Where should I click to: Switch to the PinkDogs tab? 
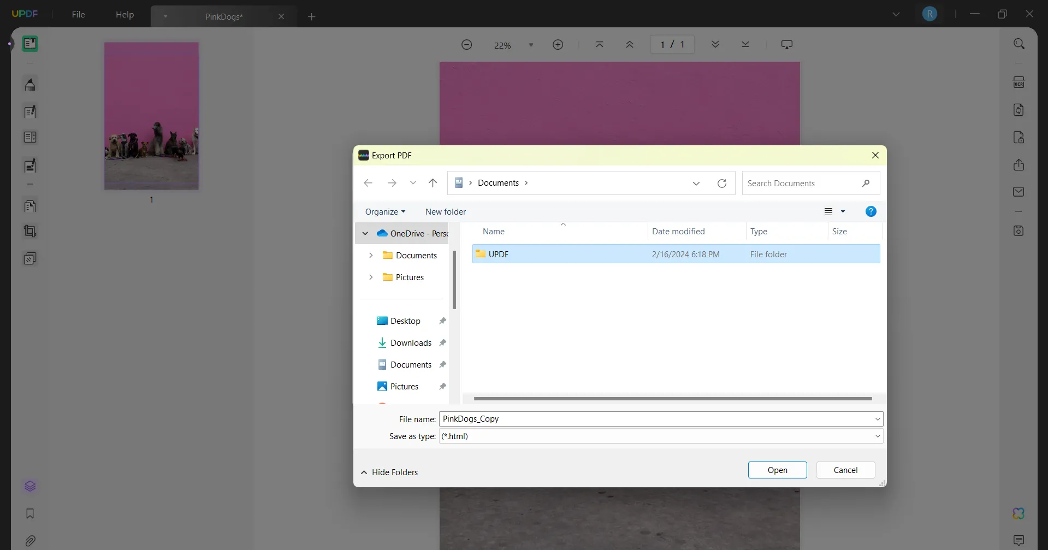pyautogui.click(x=223, y=16)
